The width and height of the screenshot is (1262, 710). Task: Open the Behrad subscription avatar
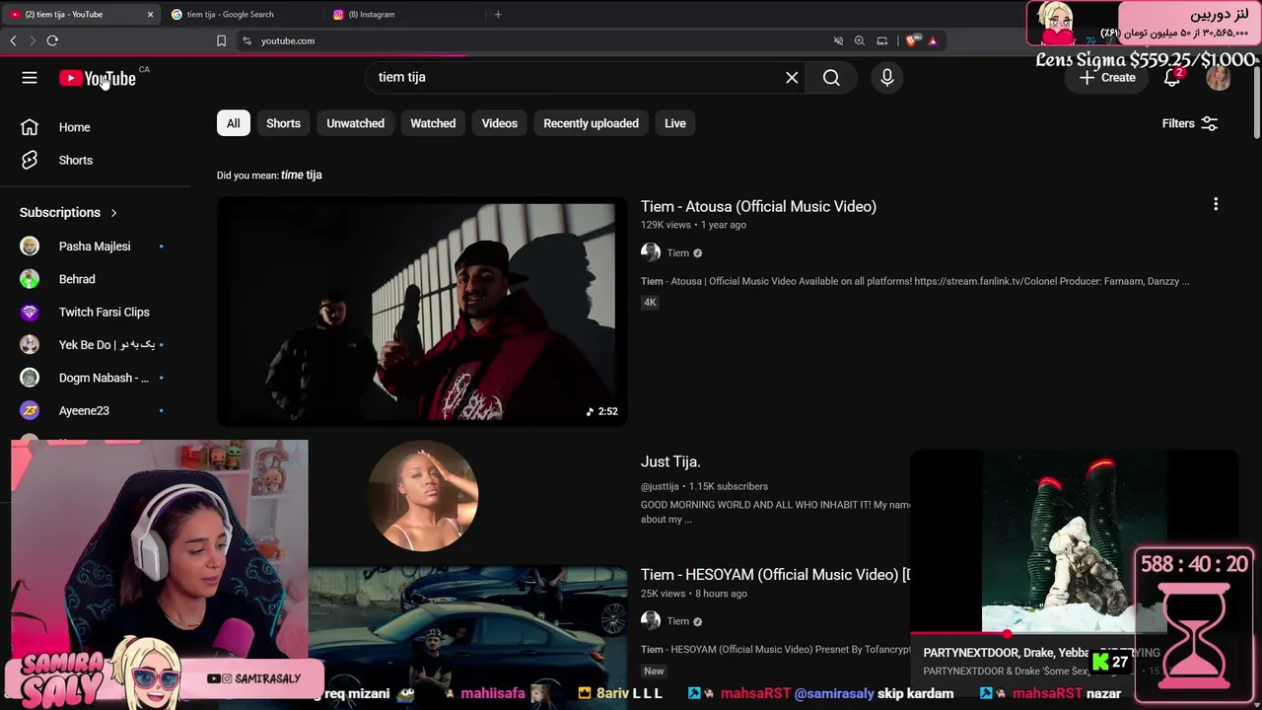30,279
